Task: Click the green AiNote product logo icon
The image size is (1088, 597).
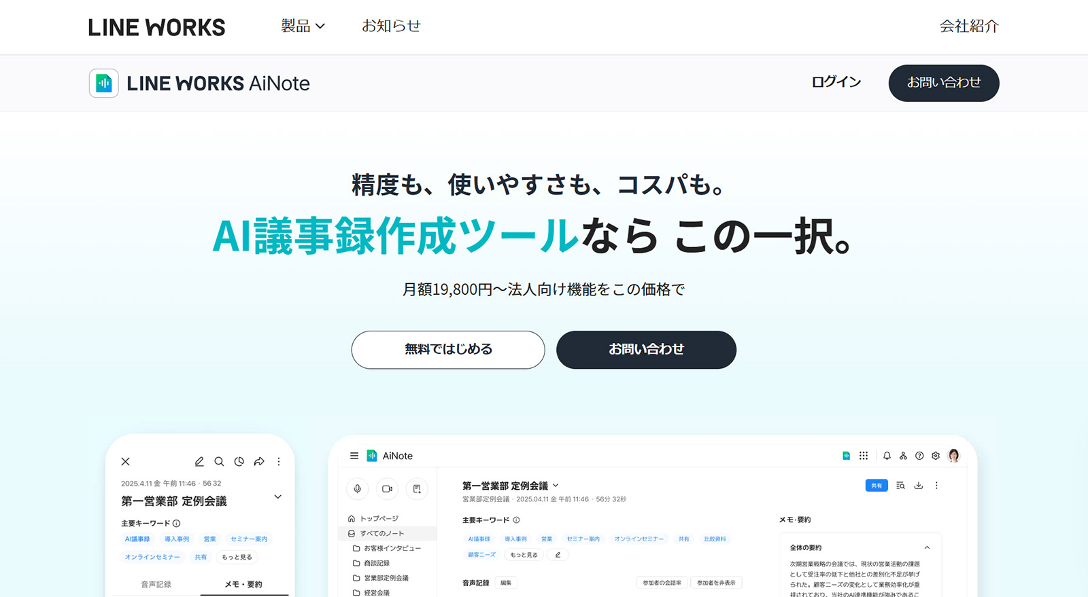Action: point(104,83)
